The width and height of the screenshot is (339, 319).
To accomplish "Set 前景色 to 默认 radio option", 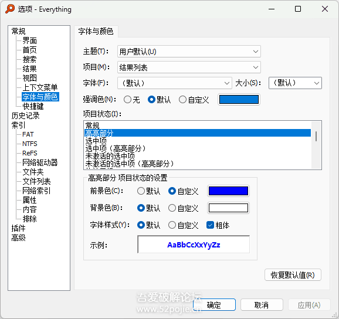I will (x=141, y=191).
